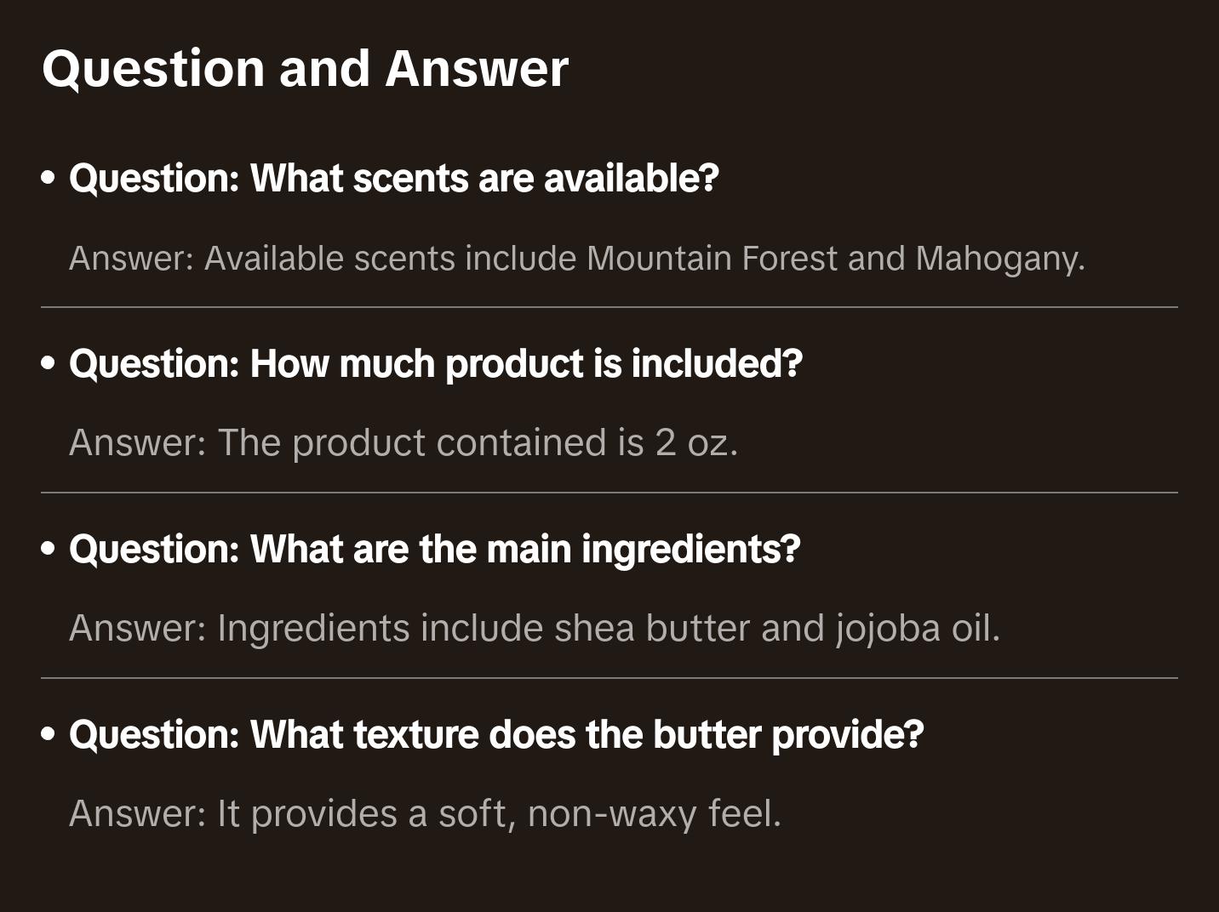This screenshot has height=912, width=1219.
Task: Click the bullet before the scents question
Action: pos(49,179)
